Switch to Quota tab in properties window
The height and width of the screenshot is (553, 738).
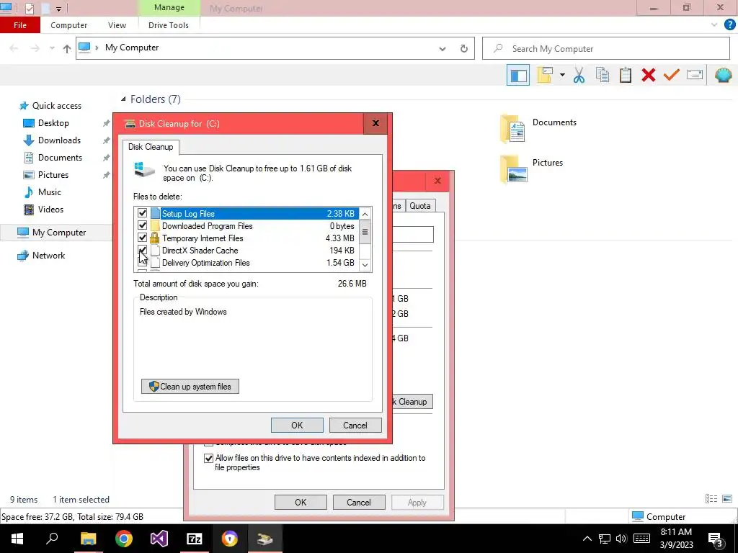pyautogui.click(x=420, y=206)
